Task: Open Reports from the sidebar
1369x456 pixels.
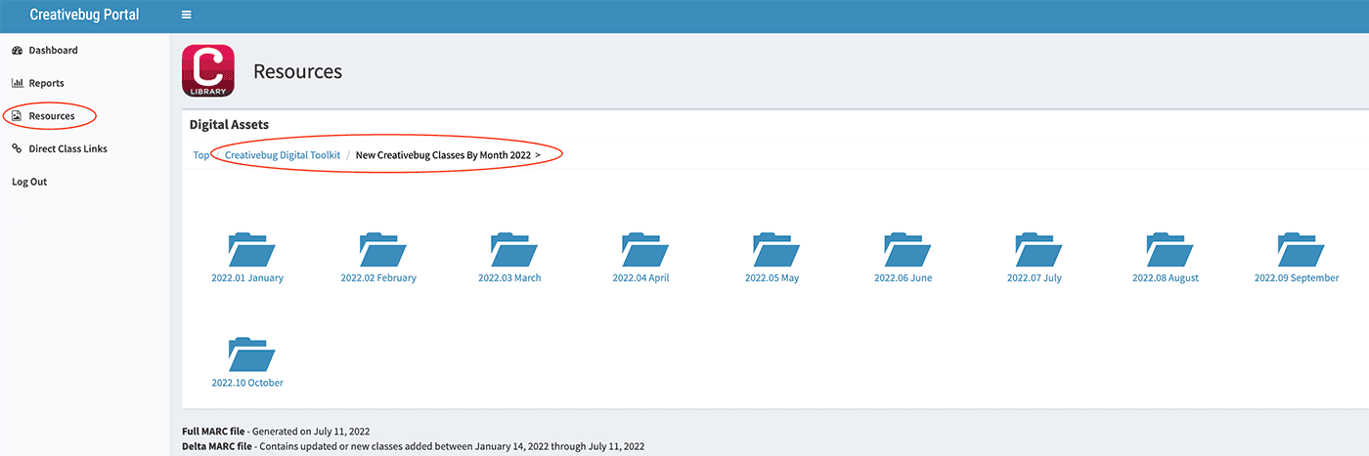Action: (46, 83)
